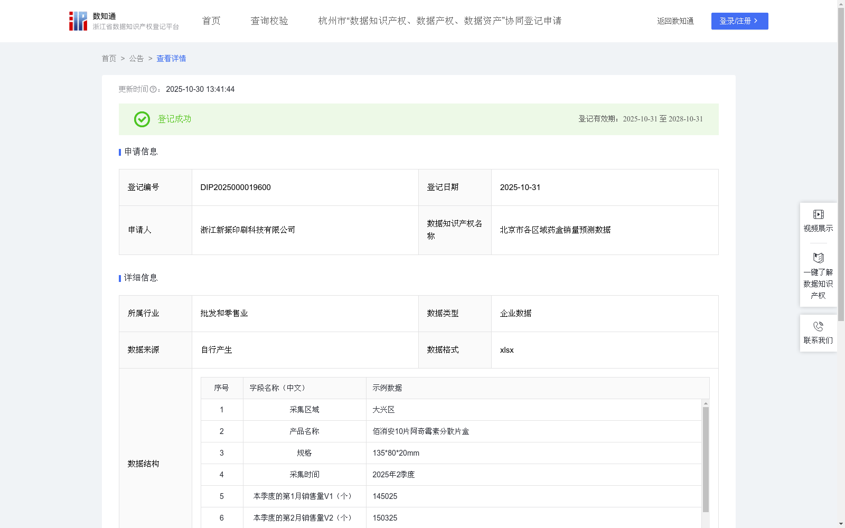The image size is (845, 528).
Task: Click 数据结构 row label
Action: [144, 464]
